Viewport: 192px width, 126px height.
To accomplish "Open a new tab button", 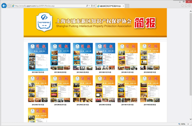I will coord(127,6).
